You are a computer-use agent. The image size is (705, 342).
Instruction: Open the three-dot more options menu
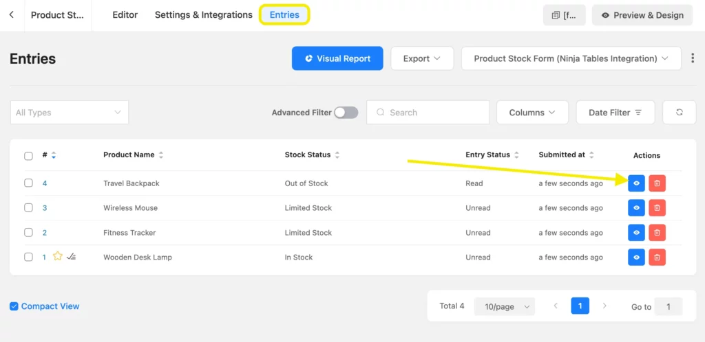(x=693, y=58)
